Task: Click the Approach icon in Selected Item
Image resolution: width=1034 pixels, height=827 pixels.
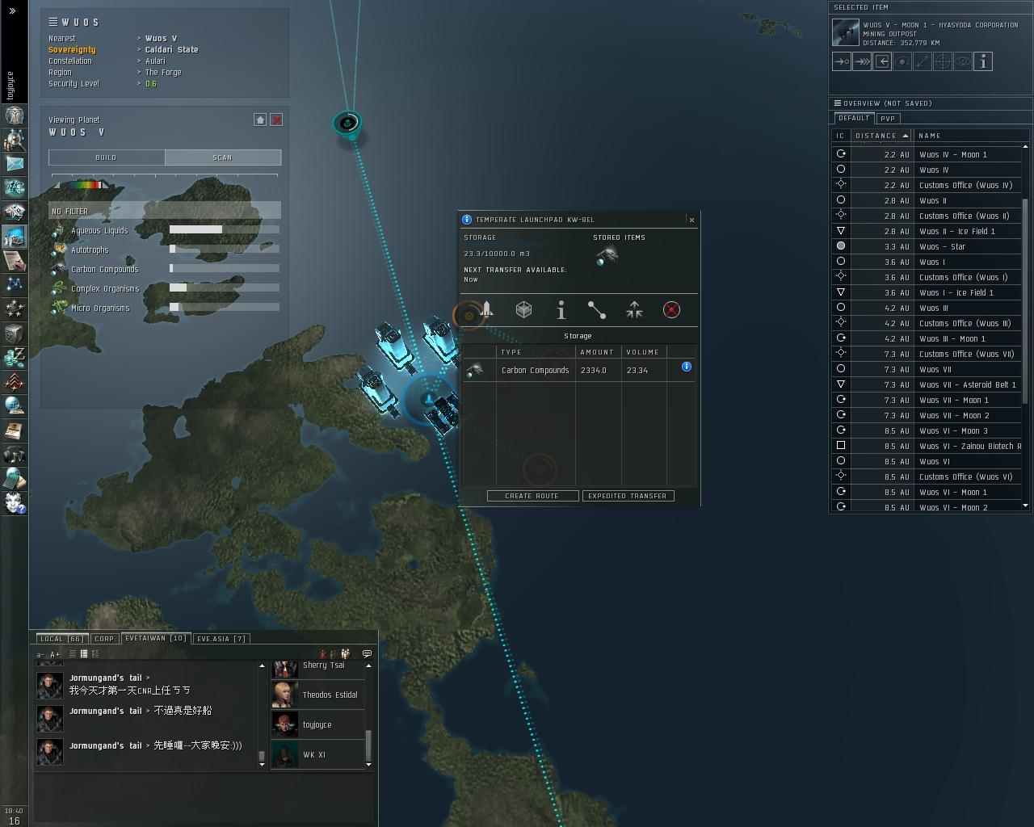Action: coord(842,61)
